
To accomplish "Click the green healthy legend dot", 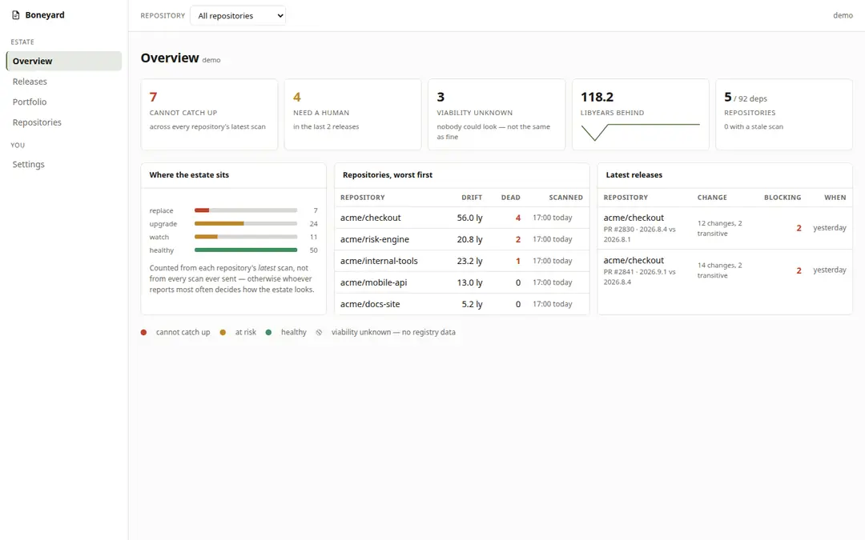I will click(x=268, y=332).
